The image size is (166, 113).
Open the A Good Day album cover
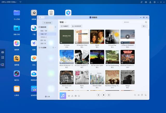(x=112, y=37)
